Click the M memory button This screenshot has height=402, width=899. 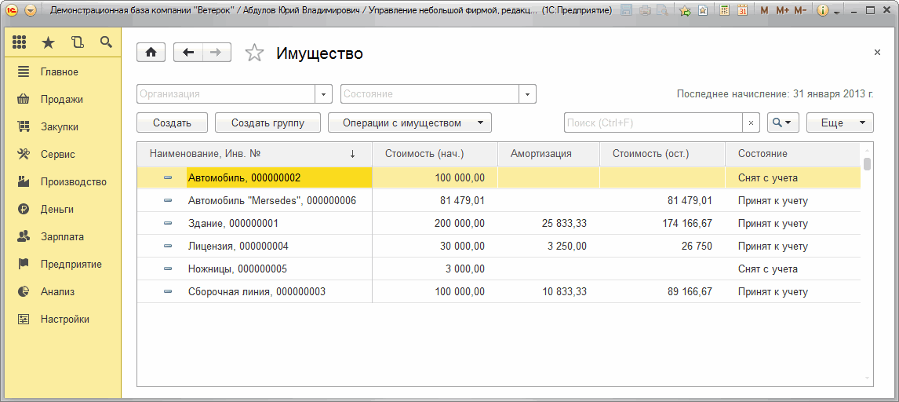click(x=764, y=10)
